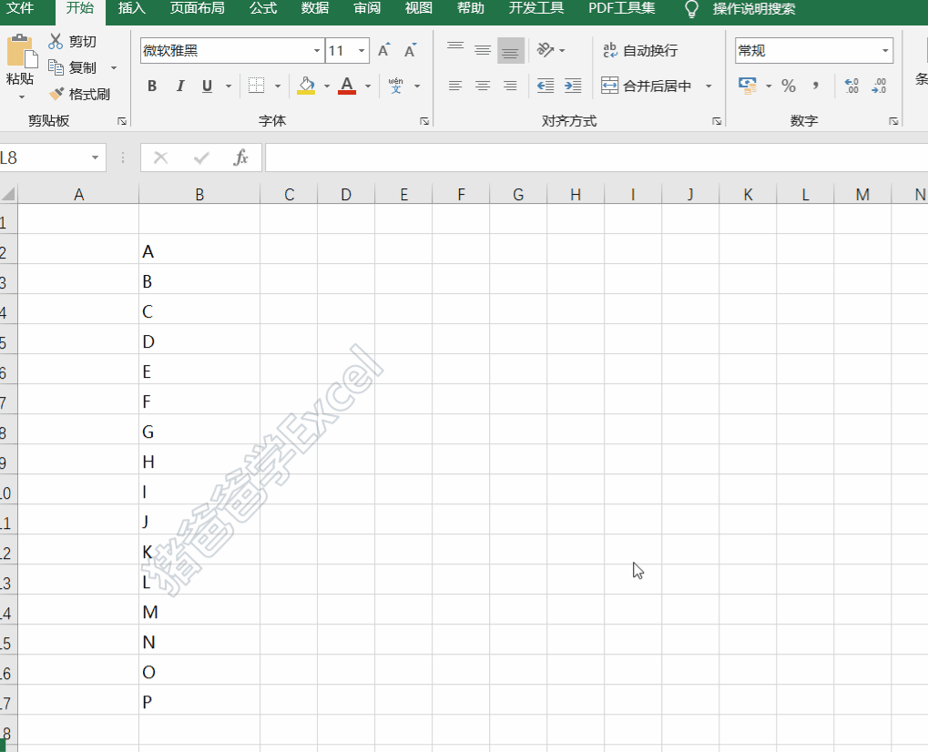The image size is (928, 752).
Task: Expand the Name Box dropdown
Action: pos(95,158)
